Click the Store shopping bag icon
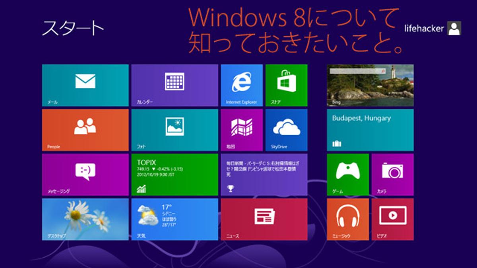 (286, 81)
